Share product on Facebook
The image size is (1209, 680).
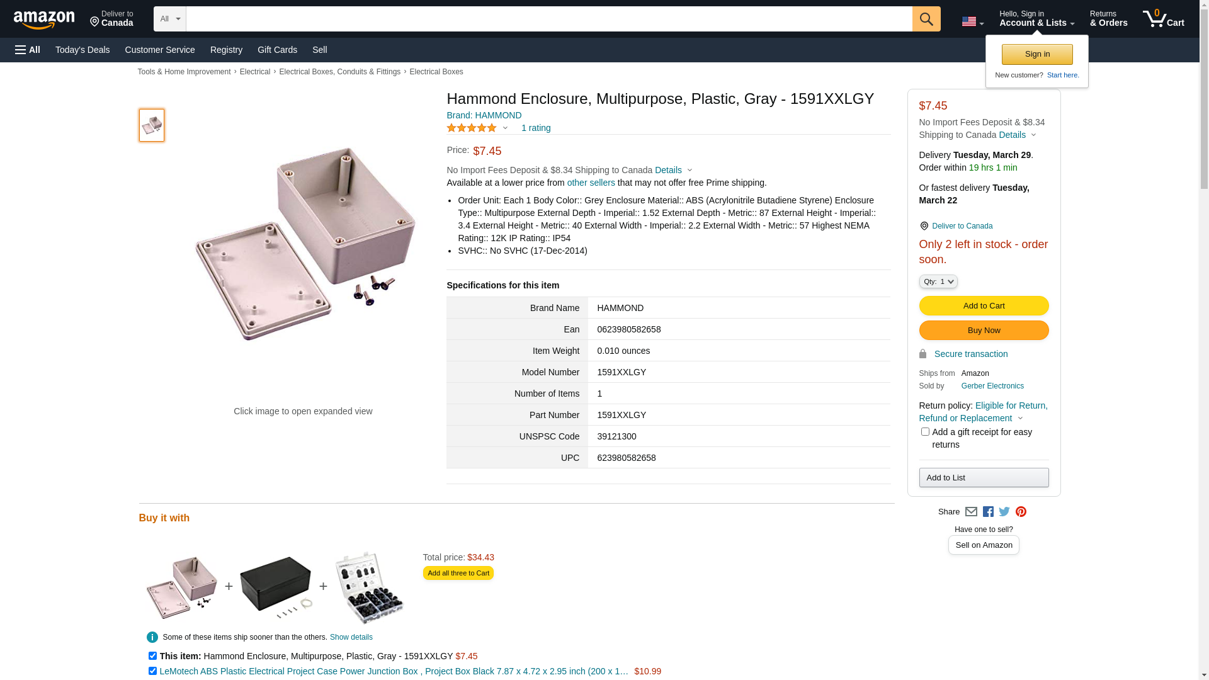pos(988,512)
